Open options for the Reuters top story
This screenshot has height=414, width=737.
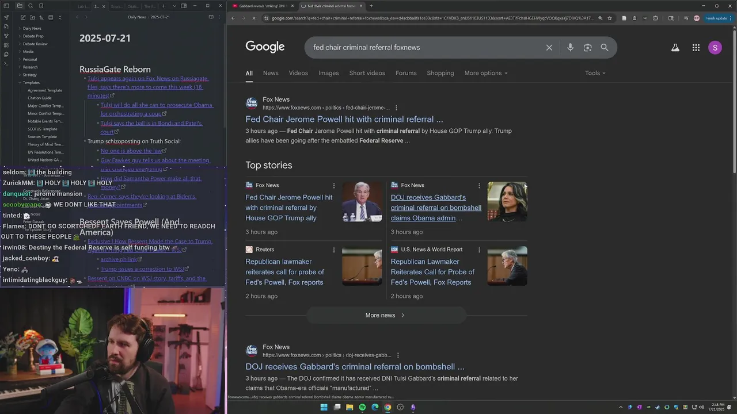point(334,250)
